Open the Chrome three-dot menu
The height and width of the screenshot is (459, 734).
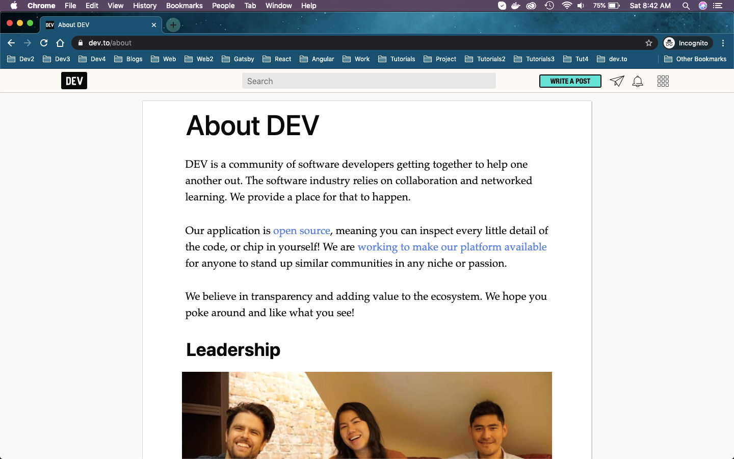point(723,43)
